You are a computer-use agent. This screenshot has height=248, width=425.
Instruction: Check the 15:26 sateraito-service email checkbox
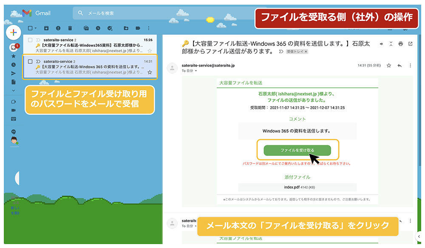coord(30,40)
